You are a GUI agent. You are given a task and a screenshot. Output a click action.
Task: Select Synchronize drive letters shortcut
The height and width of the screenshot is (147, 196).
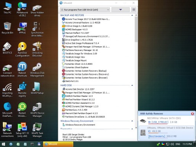pos(37,29)
